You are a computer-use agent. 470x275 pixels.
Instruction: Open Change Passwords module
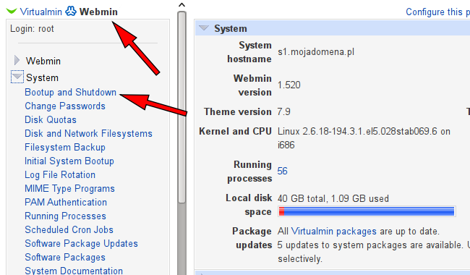click(65, 106)
